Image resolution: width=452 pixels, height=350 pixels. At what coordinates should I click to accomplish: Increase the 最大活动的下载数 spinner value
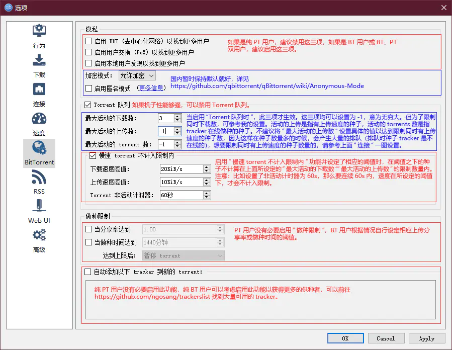point(177,116)
